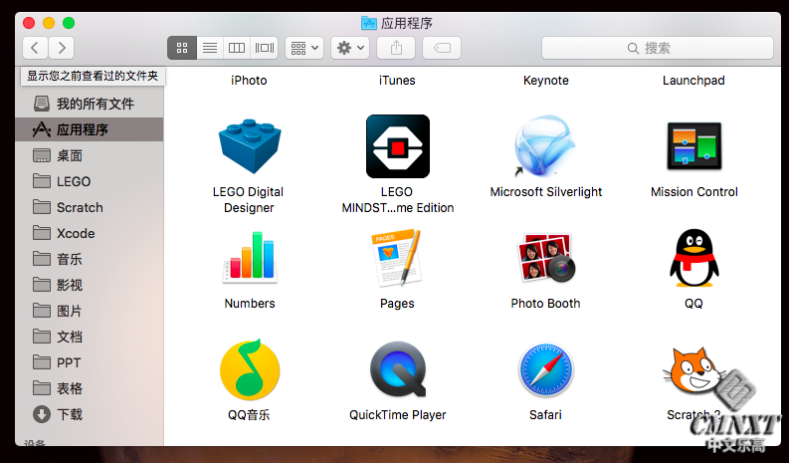This screenshot has width=789, height=463.
Task: Click the "LEGO Digital Designer" name label
Action: (249, 200)
